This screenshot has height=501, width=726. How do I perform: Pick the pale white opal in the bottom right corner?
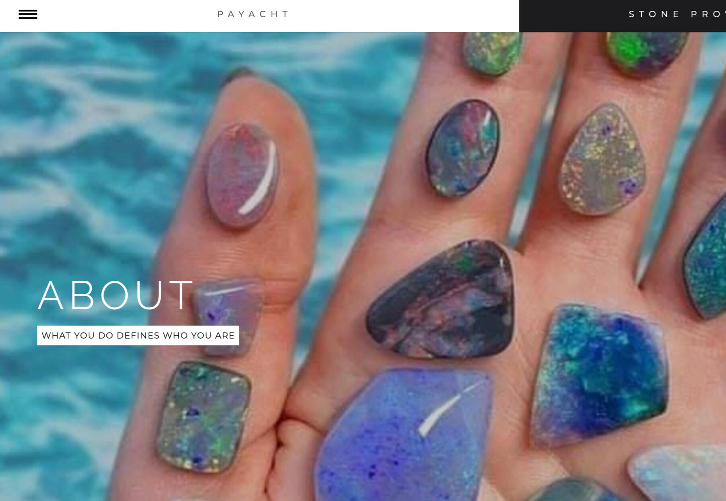pos(678,472)
